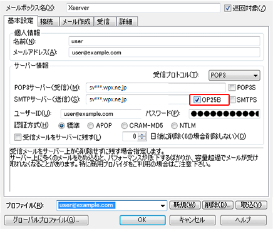Screen dimensions: 273x229
Task: Increase the deletion days spinner arrow
Action: coord(142,135)
